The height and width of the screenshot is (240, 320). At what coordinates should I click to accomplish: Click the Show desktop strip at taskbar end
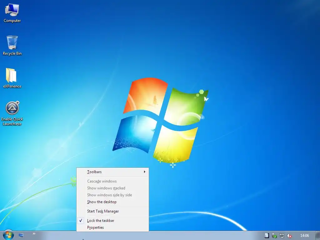[x=317, y=236]
